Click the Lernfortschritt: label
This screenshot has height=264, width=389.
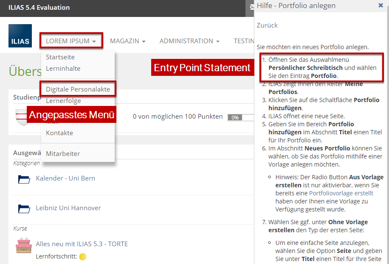click(56, 256)
